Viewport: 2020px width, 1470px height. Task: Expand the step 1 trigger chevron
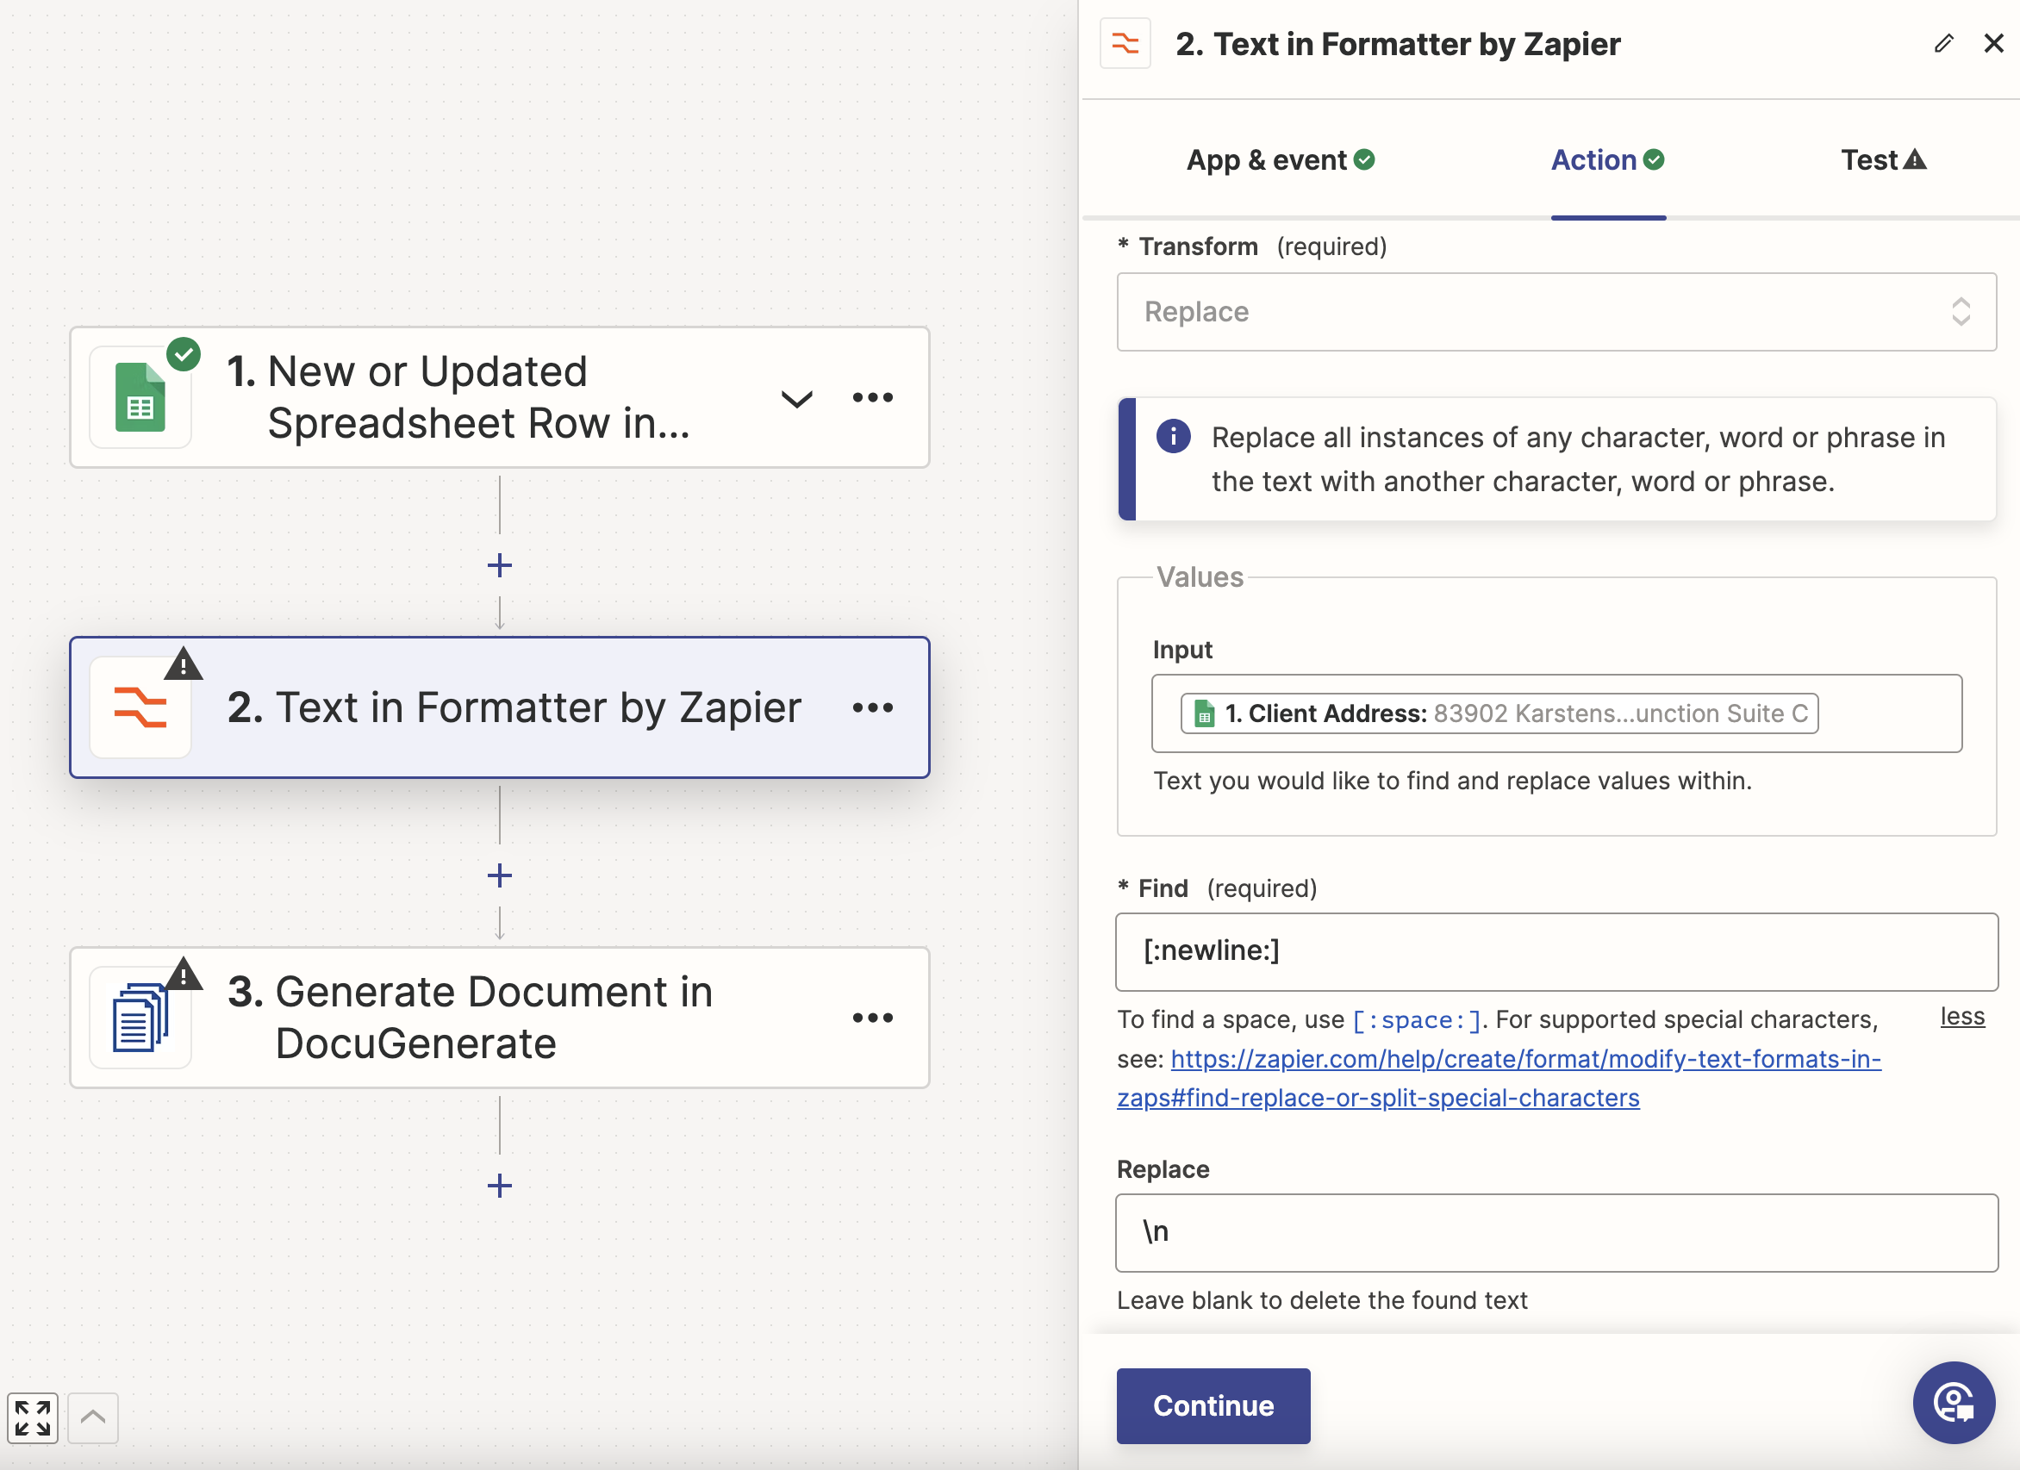coord(796,398)
